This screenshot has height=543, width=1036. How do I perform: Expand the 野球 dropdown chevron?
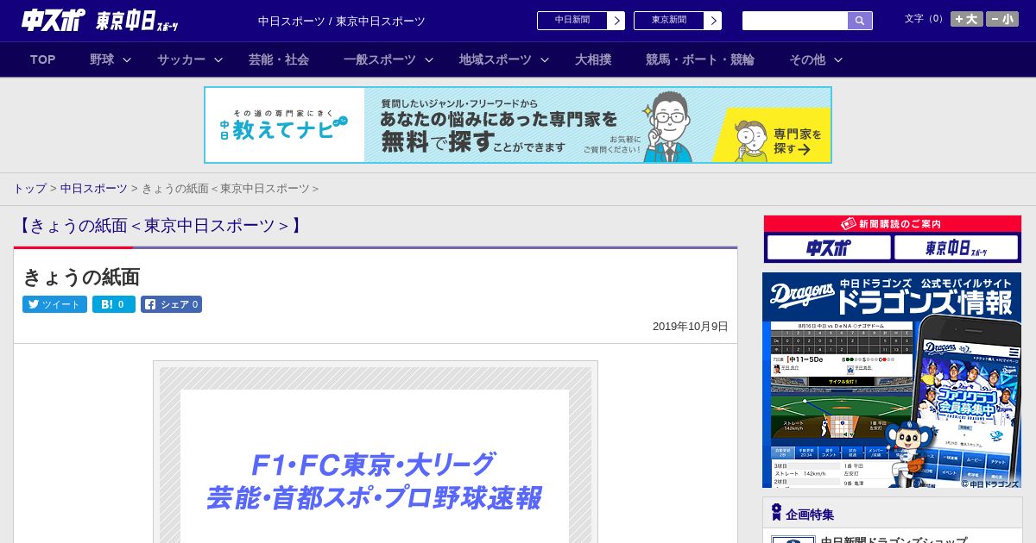click(127, 59)
